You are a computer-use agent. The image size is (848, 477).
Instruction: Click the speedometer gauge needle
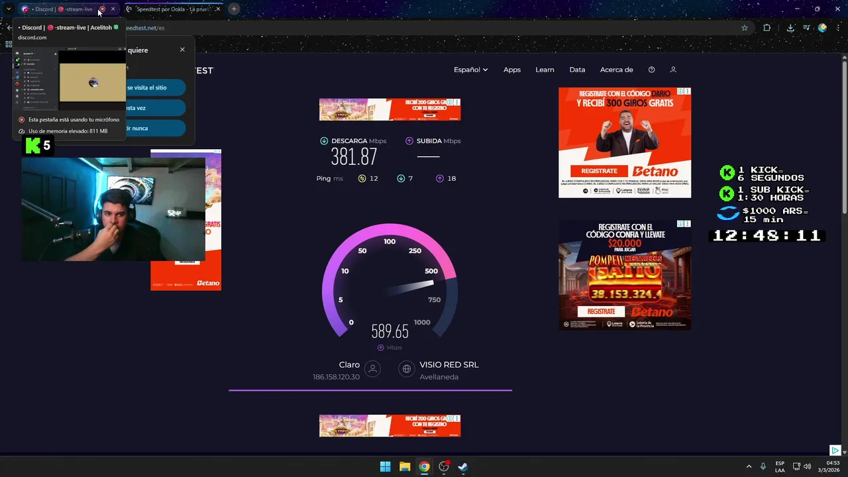411,288
